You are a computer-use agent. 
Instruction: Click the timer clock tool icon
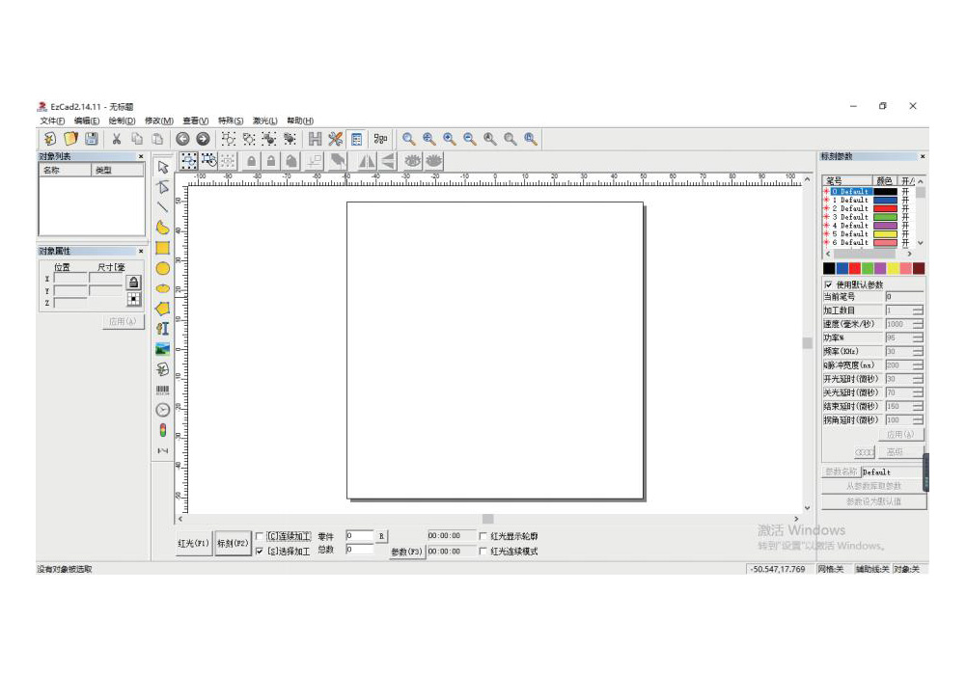pyautogui.click(x=163, y=410)
